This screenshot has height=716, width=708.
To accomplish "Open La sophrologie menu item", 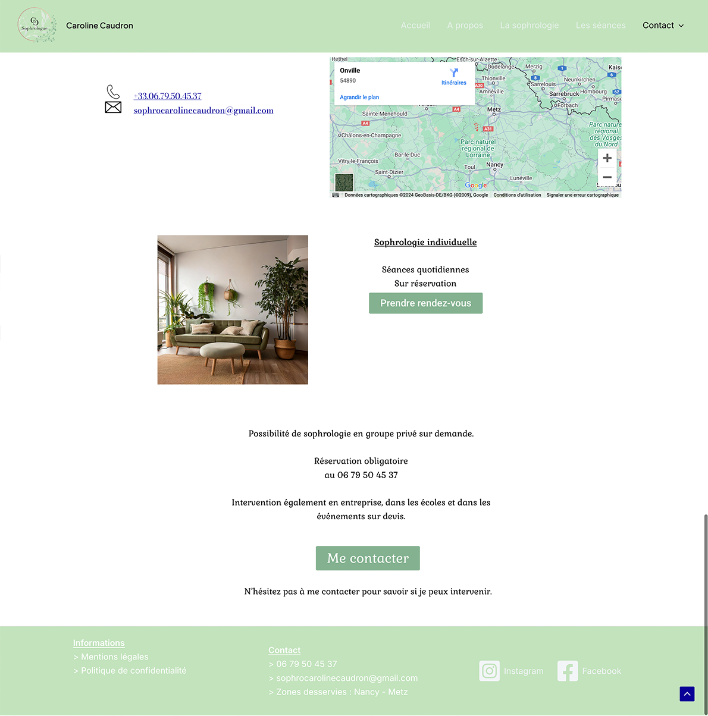I will point(530,26).
